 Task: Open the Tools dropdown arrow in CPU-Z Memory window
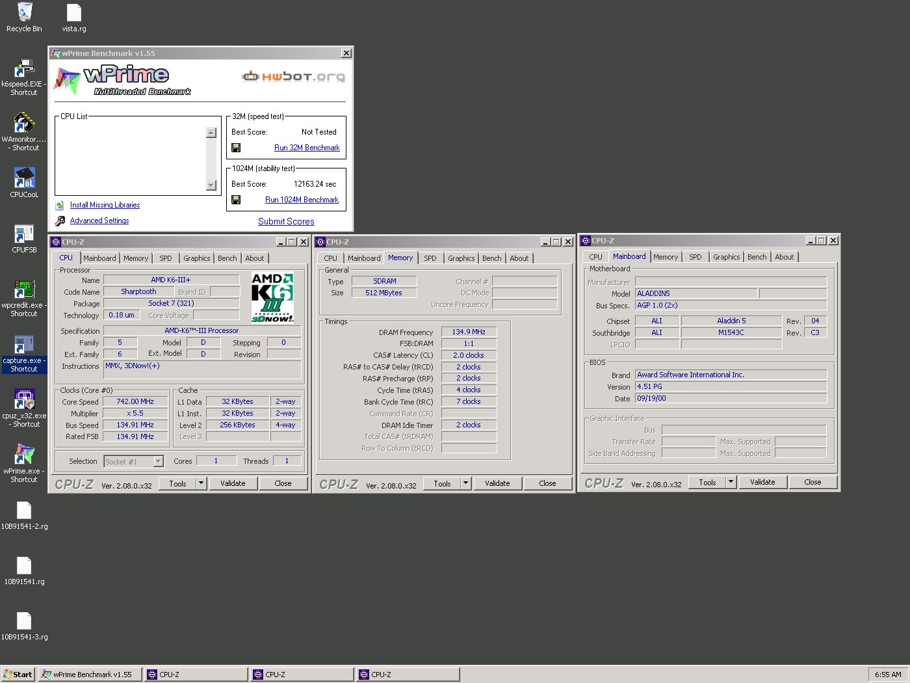coord(465,483)
